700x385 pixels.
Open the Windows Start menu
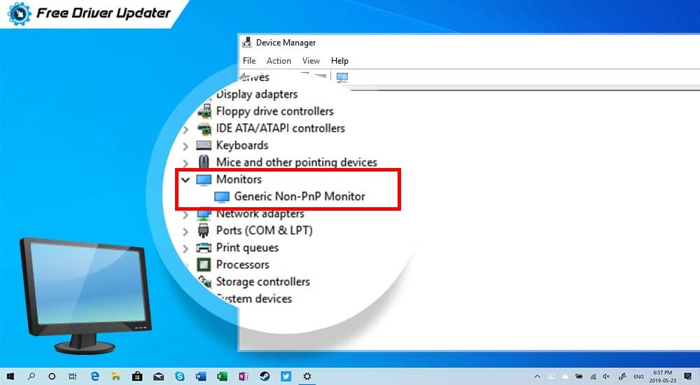(x=10, y=377)
